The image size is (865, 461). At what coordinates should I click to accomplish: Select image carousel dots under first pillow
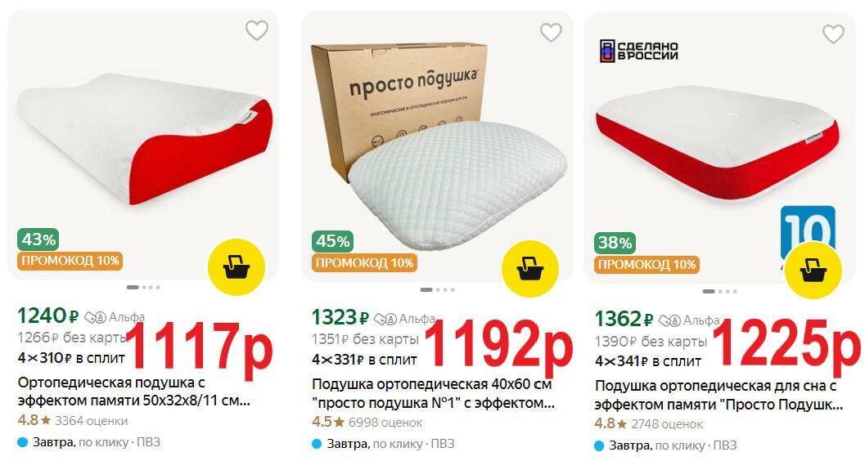(143, 287)
